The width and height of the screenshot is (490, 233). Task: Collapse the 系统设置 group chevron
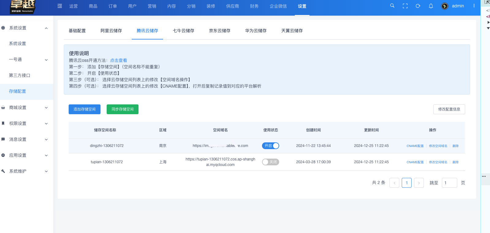coord(46,28)
